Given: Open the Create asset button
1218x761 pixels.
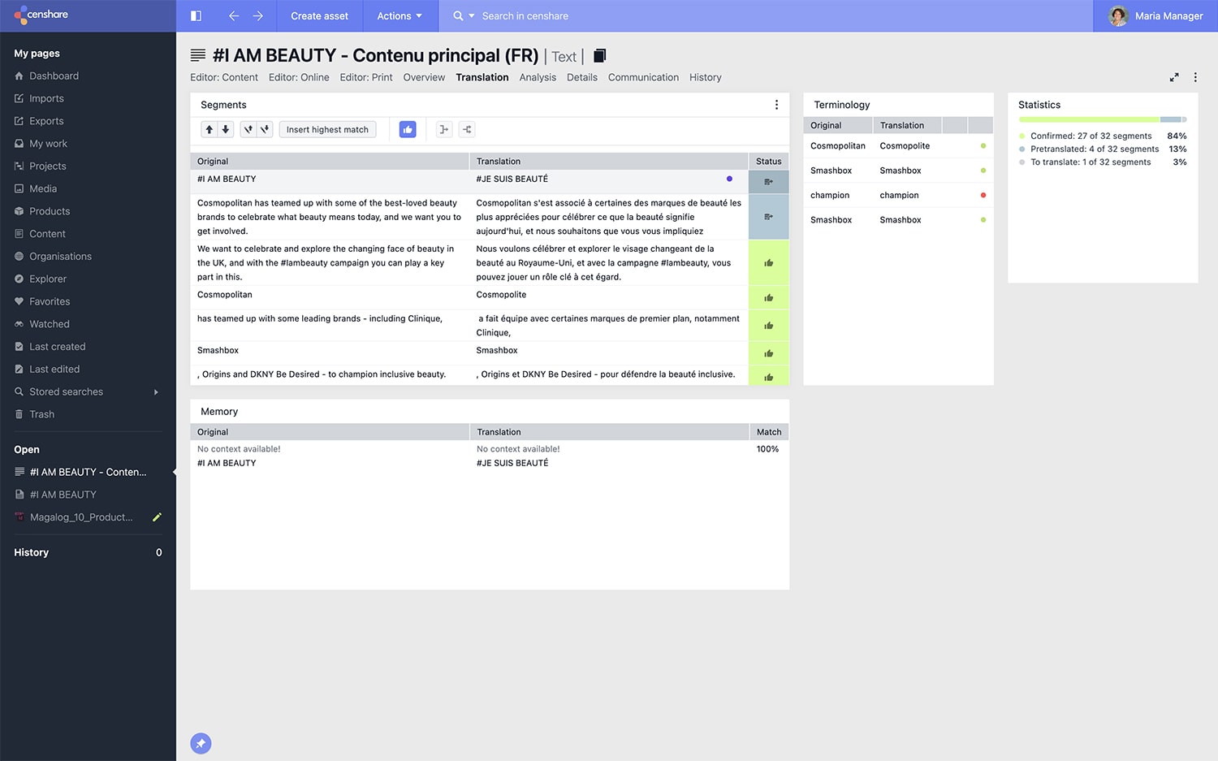Looking at the screenshot, I should pyautogui.click(x=319, y=15).
